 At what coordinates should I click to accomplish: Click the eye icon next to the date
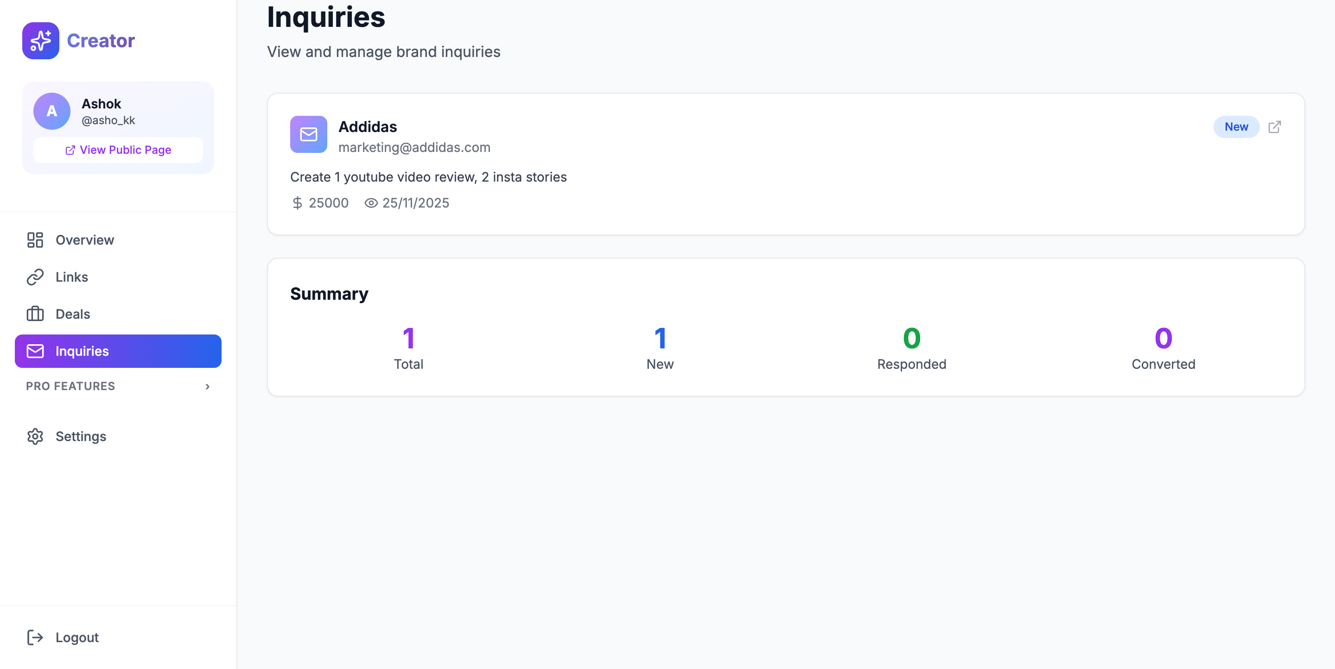(370, 203)
